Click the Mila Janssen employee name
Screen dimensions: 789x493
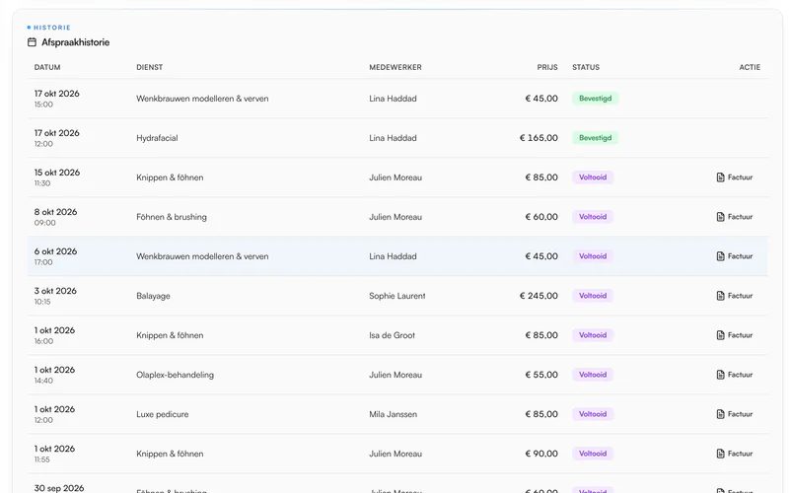393,414
